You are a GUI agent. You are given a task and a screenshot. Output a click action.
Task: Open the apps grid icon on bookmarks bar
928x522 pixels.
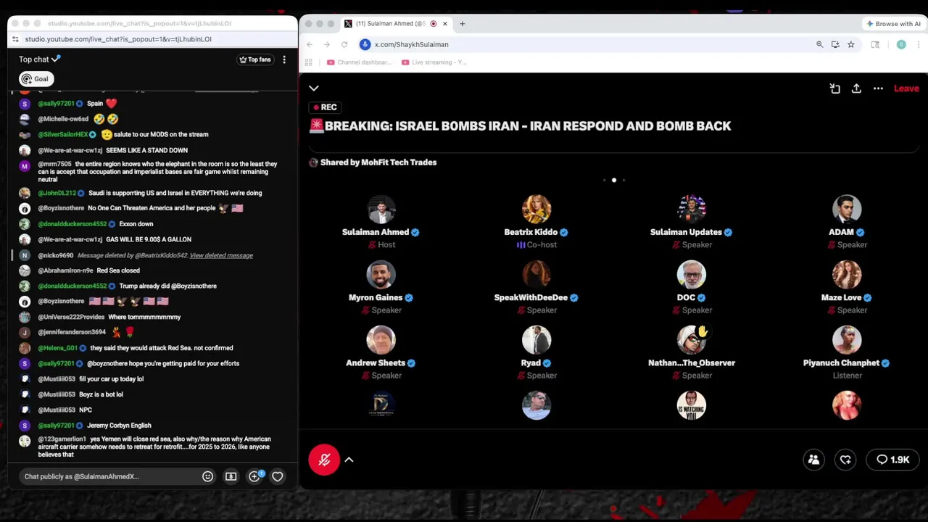click(309, 62)
